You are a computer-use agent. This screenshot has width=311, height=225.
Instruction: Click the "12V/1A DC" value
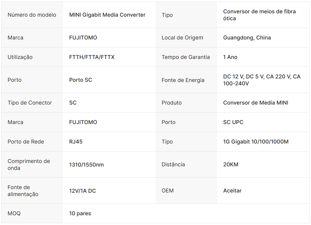tap(83, 191)
